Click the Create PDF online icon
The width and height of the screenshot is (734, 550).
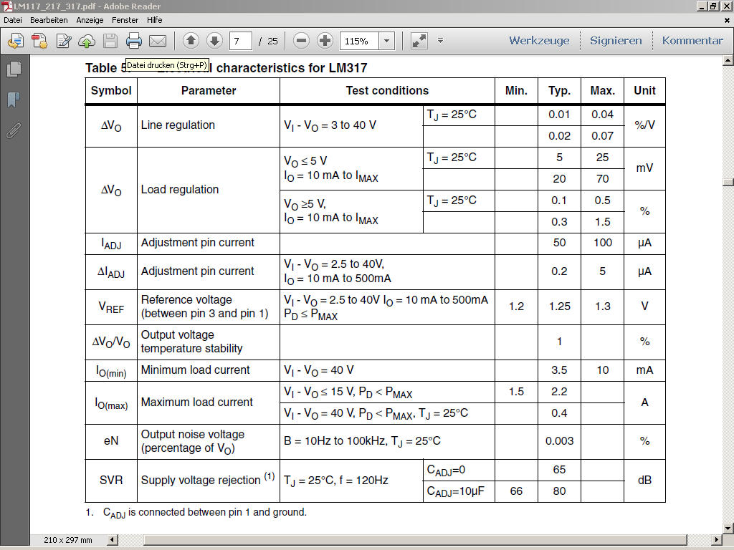tap(16, 41)
